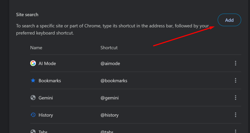Image resolution: width=250 pixels, height=133 pixels.
Task: Click the Site search section heading
Action: point(27,15)
